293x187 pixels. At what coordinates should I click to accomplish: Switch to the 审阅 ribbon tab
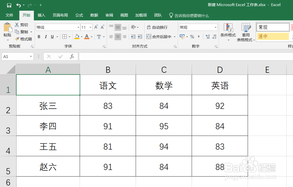tap(109, 15)
